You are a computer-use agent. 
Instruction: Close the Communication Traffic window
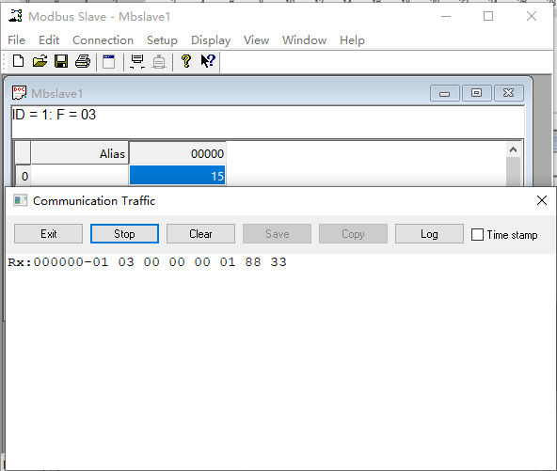(542, 200)
